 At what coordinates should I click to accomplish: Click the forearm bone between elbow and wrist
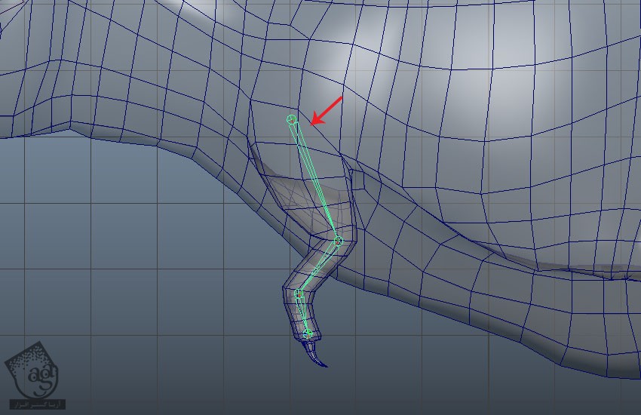pyautogui.click(x=319, y=266)
